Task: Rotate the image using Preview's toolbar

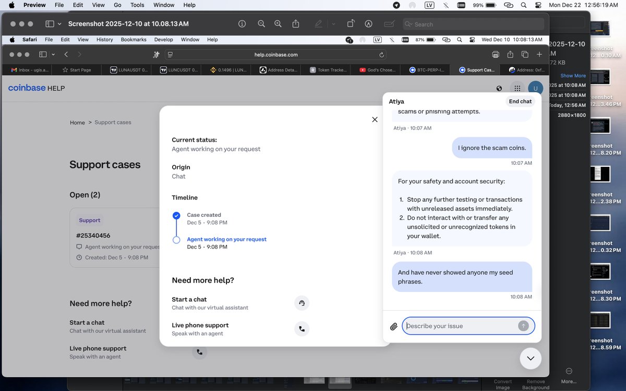Action: pos(351,24)
